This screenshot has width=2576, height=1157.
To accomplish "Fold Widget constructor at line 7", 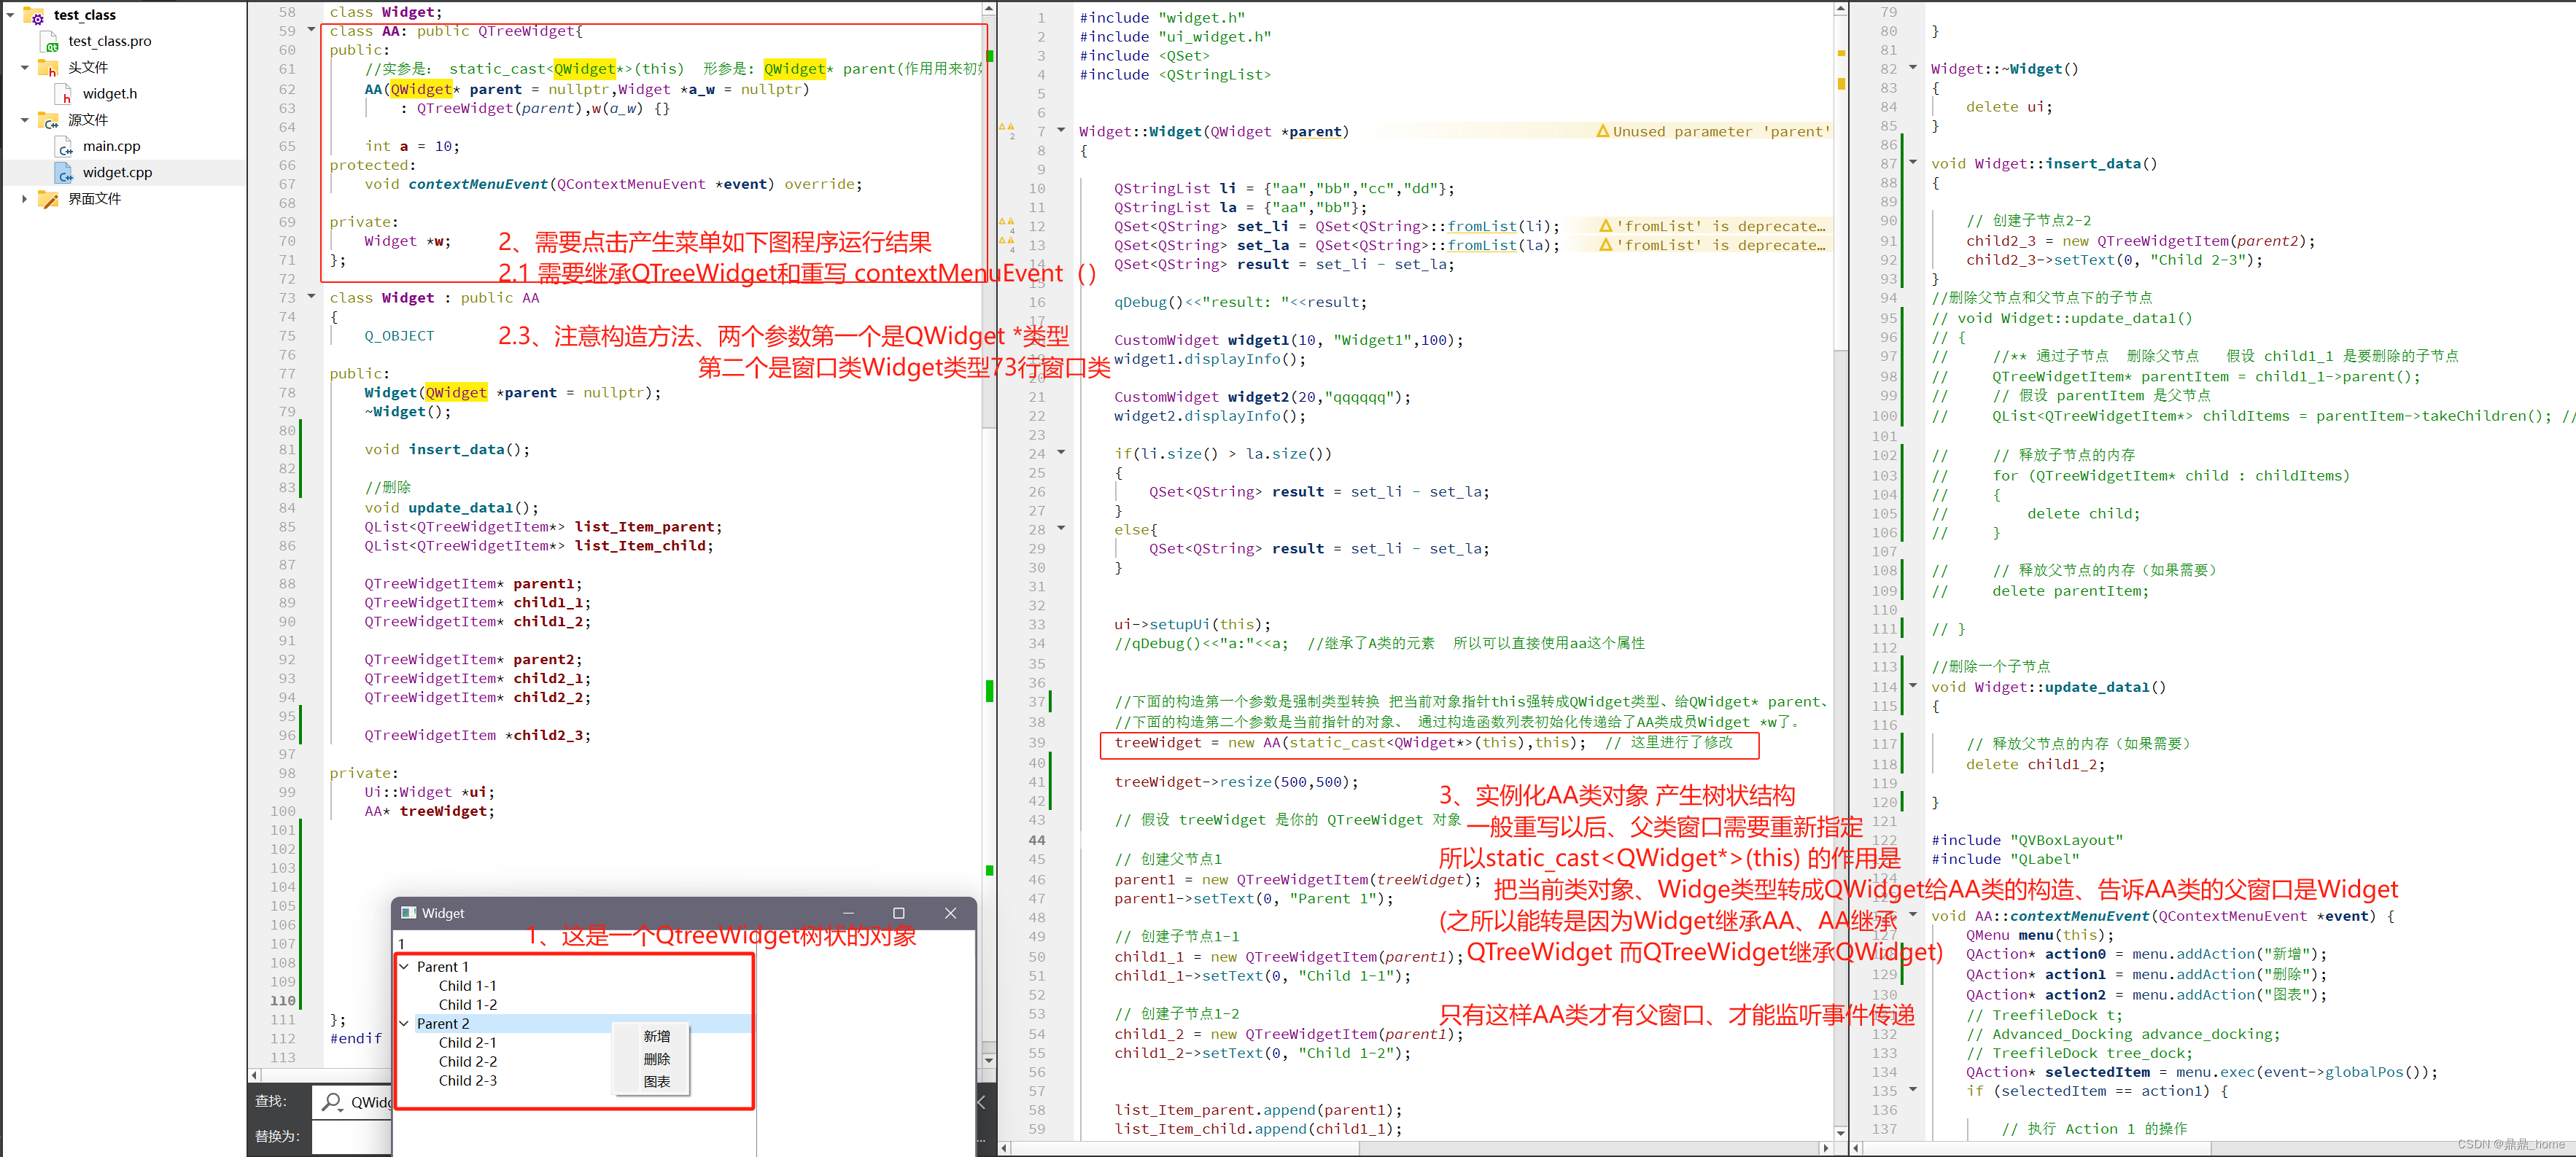I will [x=1061, y=131].
